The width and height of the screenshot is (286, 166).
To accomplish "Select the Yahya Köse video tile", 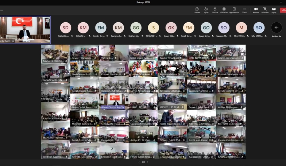I will coord(114,53).
